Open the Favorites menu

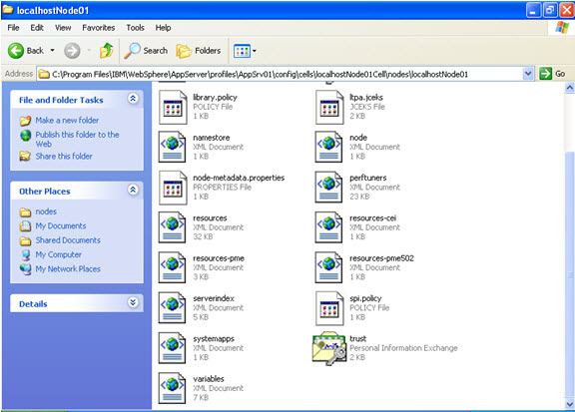point(98,28)
